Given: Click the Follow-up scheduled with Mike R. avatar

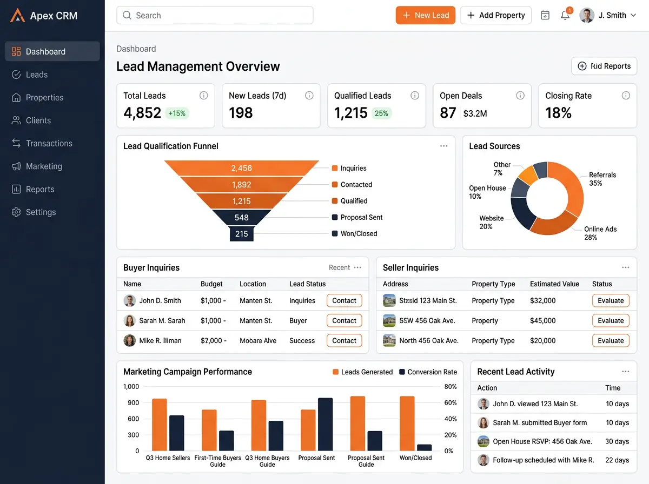Looking at the screenshot, I should click(484, 460).
